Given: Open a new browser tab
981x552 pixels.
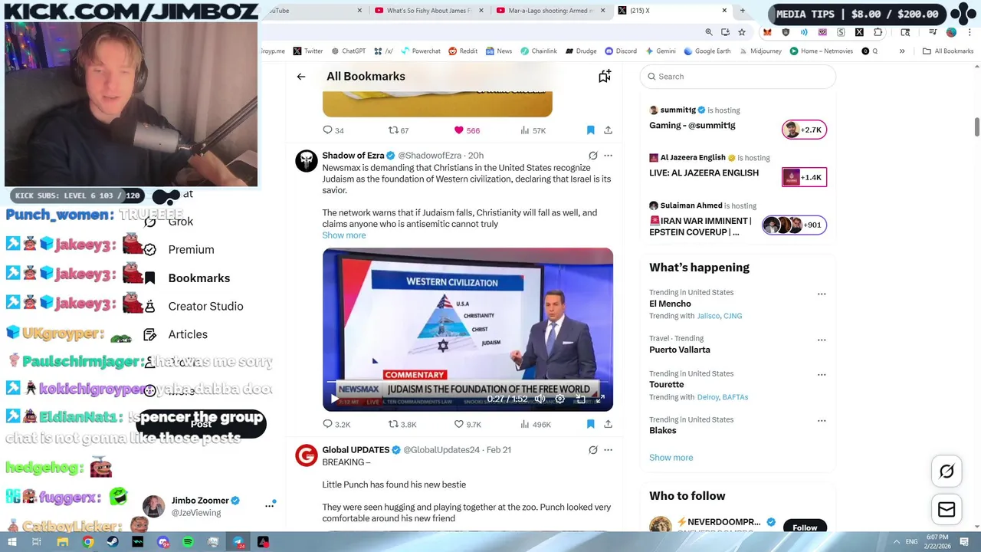Looking at the screenshot, I should pos(742,11).
